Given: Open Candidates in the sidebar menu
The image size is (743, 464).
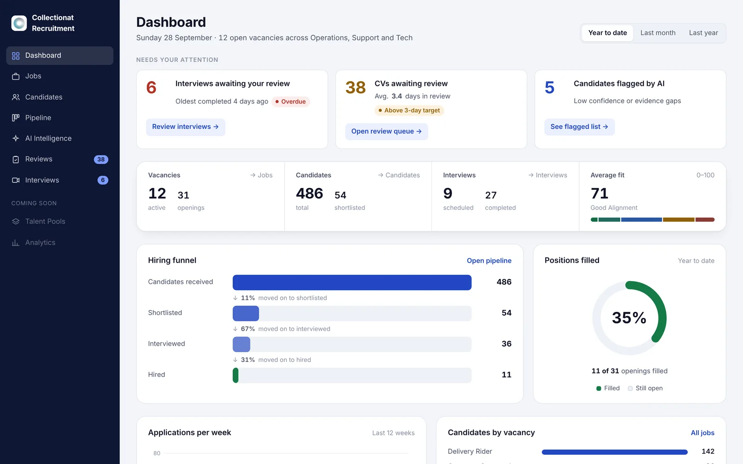Looking at the screenshot, I should [60, 97].
